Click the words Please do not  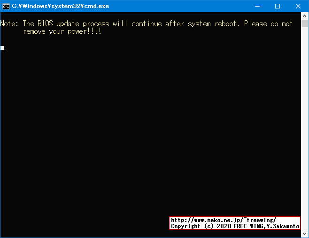click(x=268, y=23)
